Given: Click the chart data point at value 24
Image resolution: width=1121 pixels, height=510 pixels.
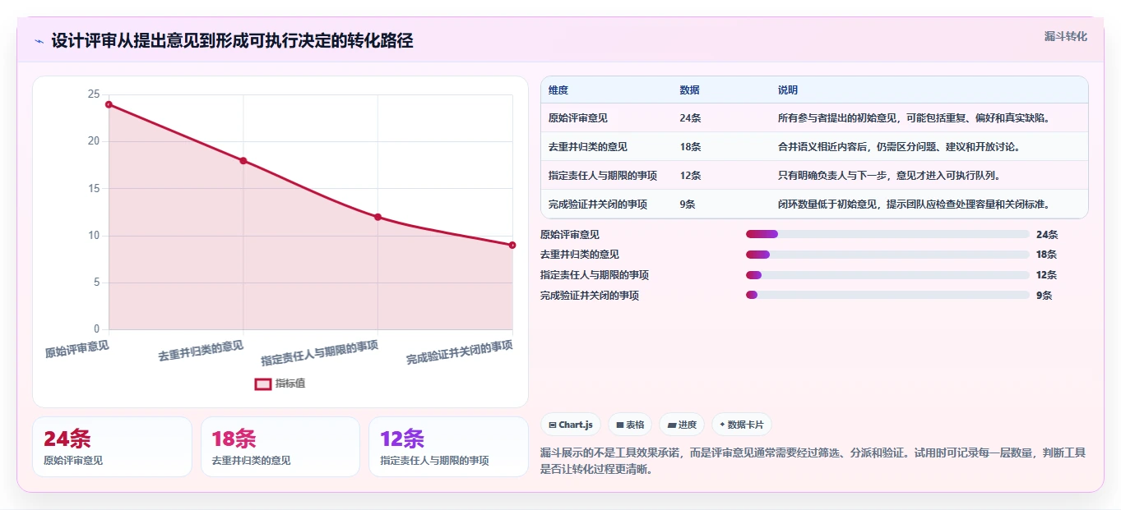Looking at the screenshot, I should pyautogui.click(x=109, y=104).
